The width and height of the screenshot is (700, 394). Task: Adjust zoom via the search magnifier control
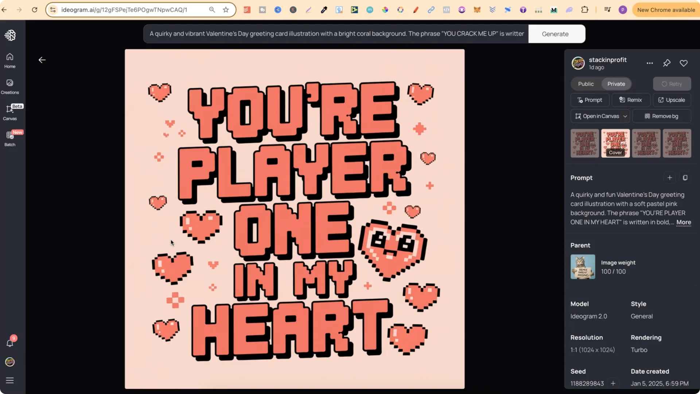coord(212,10)
